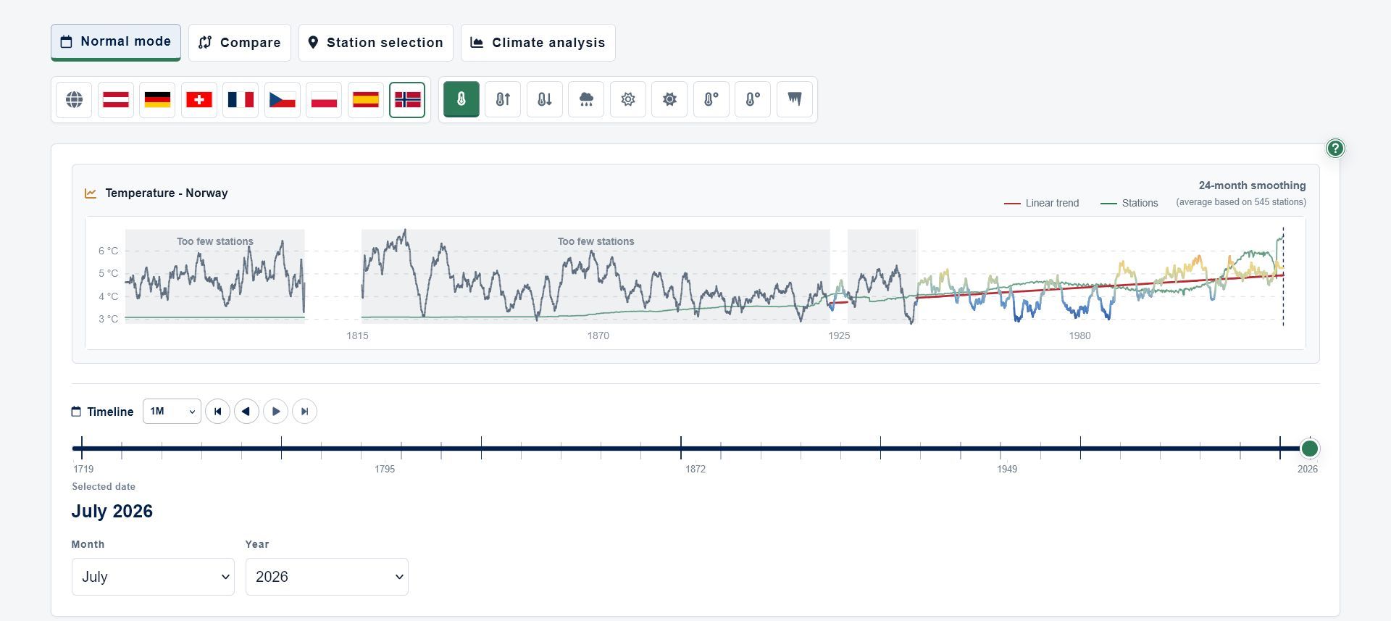
Task: Jump to the first timeline date
Action: click(x=218, y=412)
